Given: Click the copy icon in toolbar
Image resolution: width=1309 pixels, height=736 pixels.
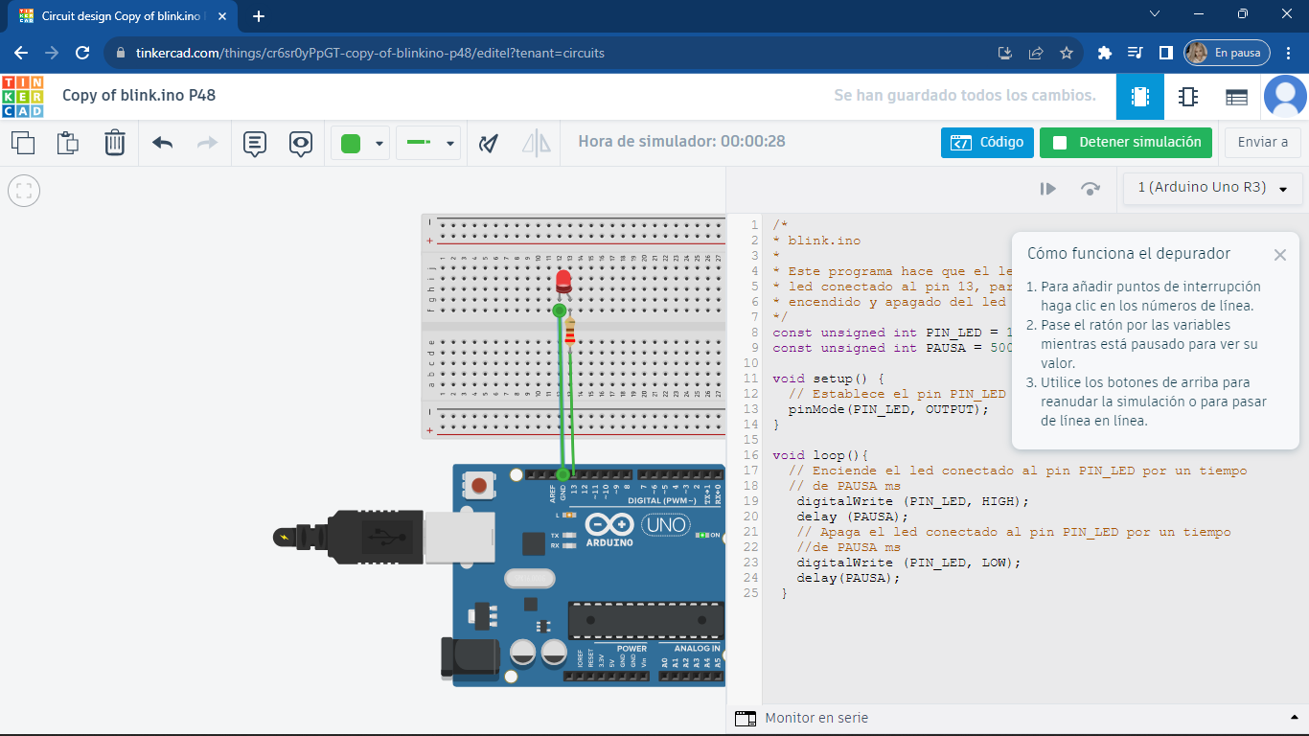Looking at the screenshot, I should [x=23, y=143].
